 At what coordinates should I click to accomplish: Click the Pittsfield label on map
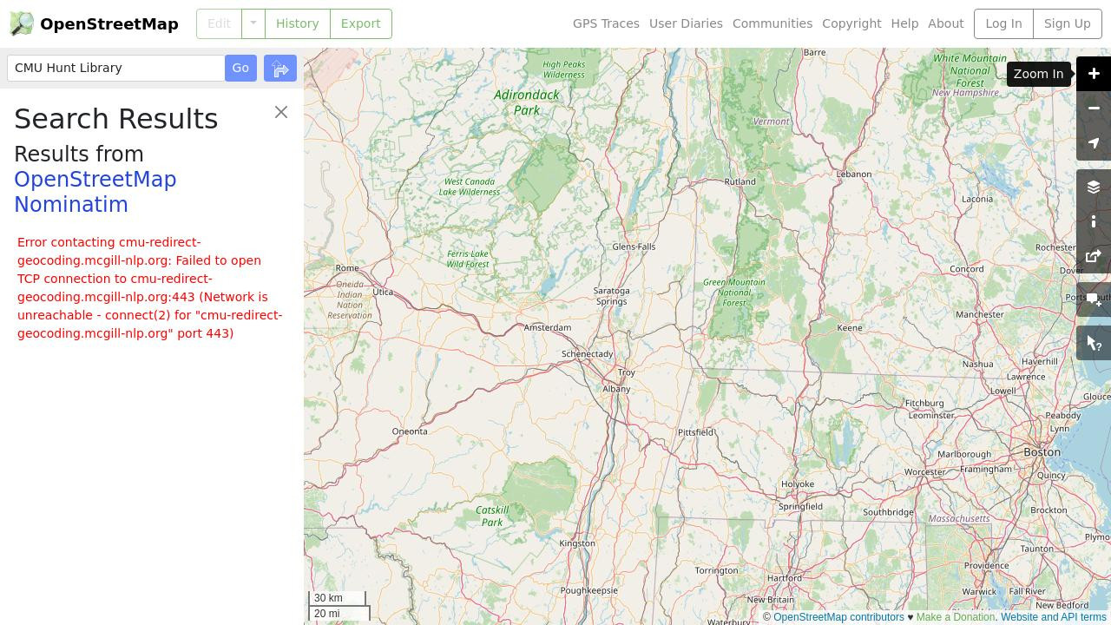click(x=696, y=431)
